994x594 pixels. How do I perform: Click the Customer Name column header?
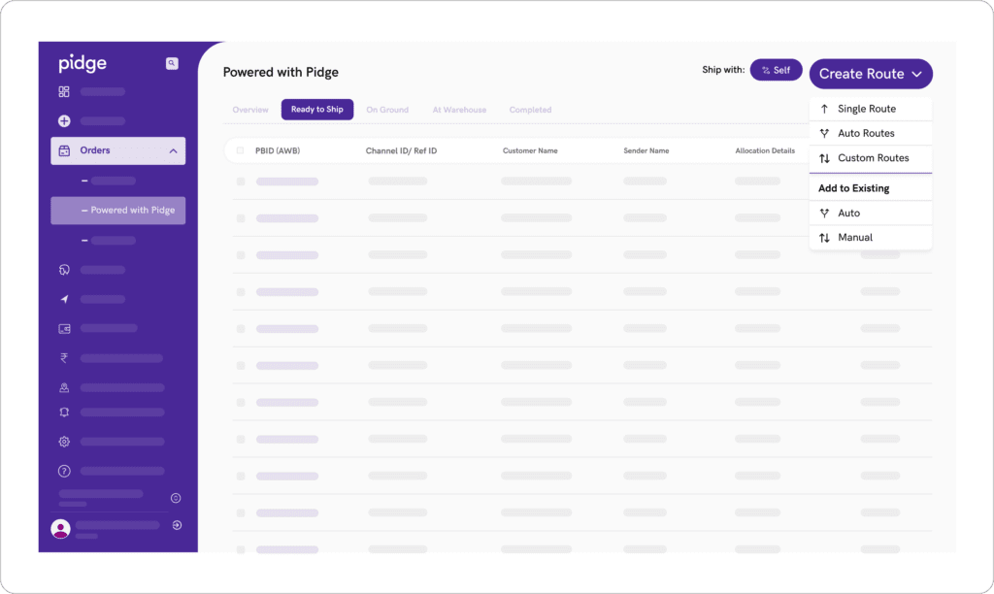(x=530, y=150)
